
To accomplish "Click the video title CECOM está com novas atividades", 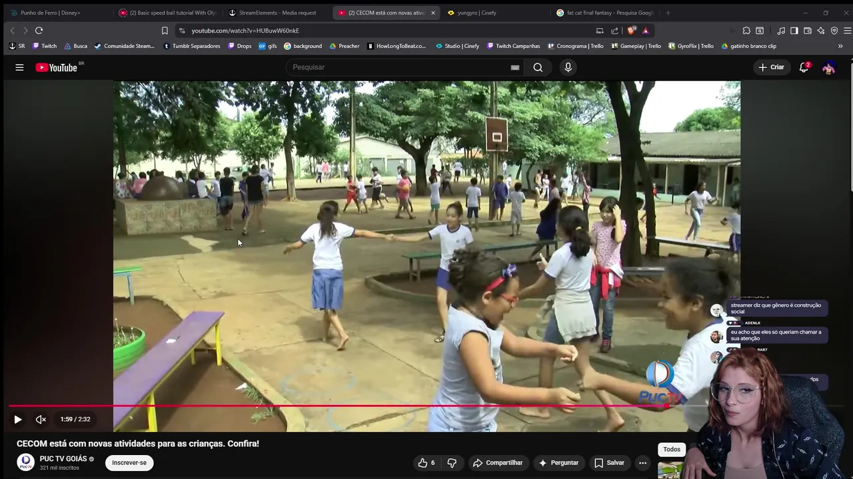I will (x=138, y=444).
